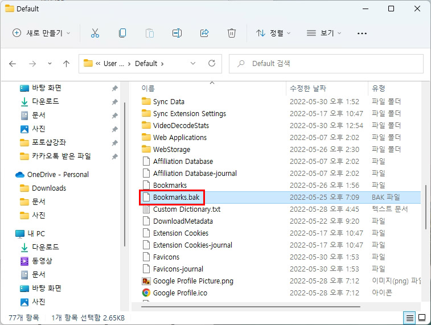431x325 pixels.
Task: Click the Rename icon in toolbar
Action: pyautogui.click(x=176, y=33)
